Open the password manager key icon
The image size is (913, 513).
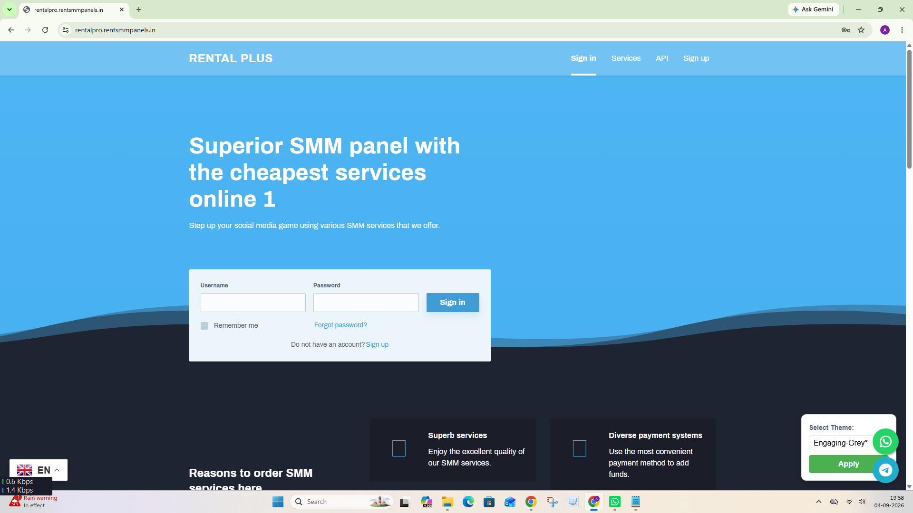pyautogui.click(x=846, y=30)
